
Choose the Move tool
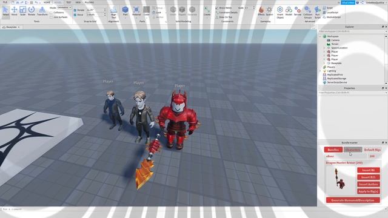tap(14, 12)
